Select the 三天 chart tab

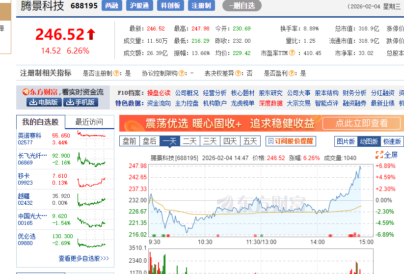(210, 141)
